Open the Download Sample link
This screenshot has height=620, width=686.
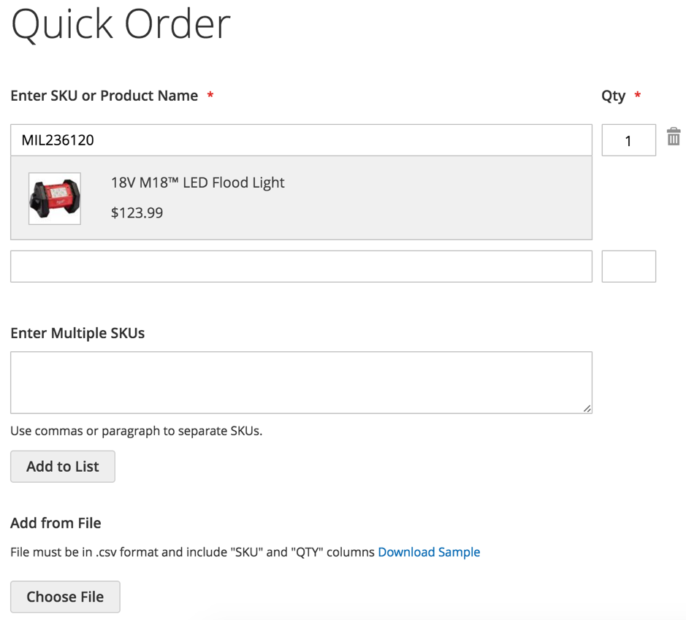(429, 552)
